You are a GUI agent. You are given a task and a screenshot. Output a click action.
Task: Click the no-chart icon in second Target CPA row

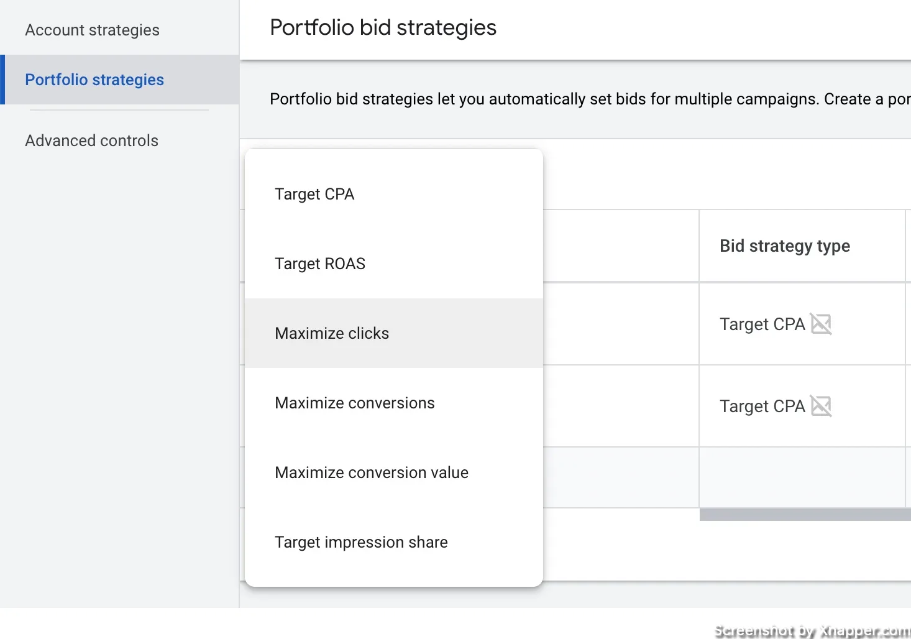pyautogui.click(x=821, y=406)
